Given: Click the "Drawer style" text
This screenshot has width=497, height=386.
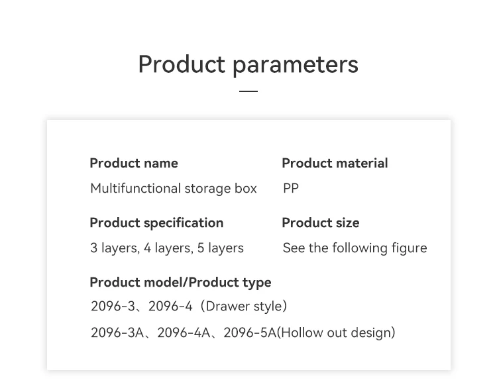Looking at the screenshot, I should pyautogui.click(x=244, y=307).
